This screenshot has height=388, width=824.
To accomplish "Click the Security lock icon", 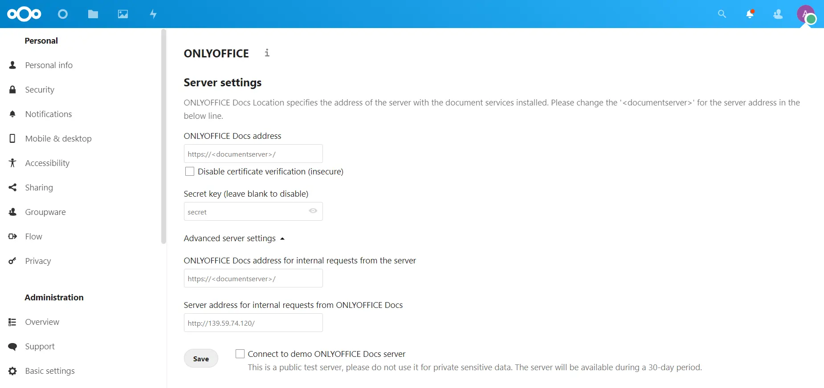I will [12, 89].
